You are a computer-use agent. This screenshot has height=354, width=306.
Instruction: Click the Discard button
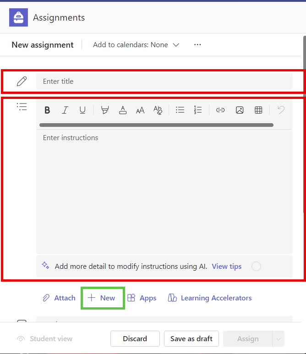tap(135, 339)
